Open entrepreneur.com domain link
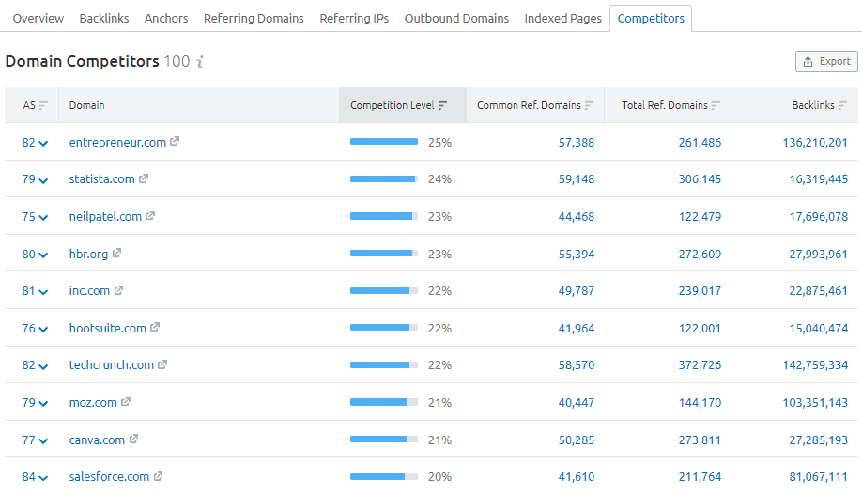This screenshot has height=494, width=862. tap(117, 143)
